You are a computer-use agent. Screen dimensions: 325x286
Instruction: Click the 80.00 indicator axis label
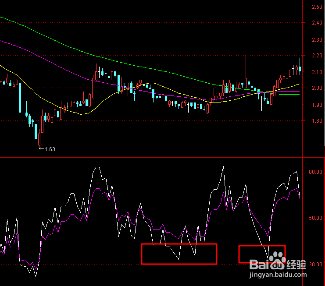pyautogui.click(x=315, y=172)
